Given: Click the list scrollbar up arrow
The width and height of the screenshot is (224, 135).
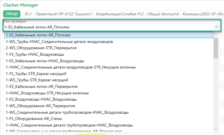Looking at the screenshot, I should click(216, 34).
